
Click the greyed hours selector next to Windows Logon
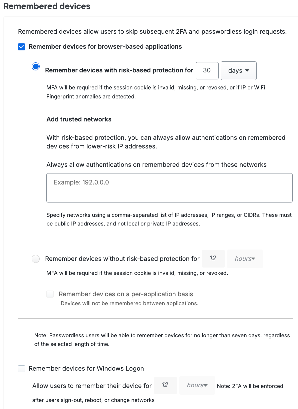[197, 385]
